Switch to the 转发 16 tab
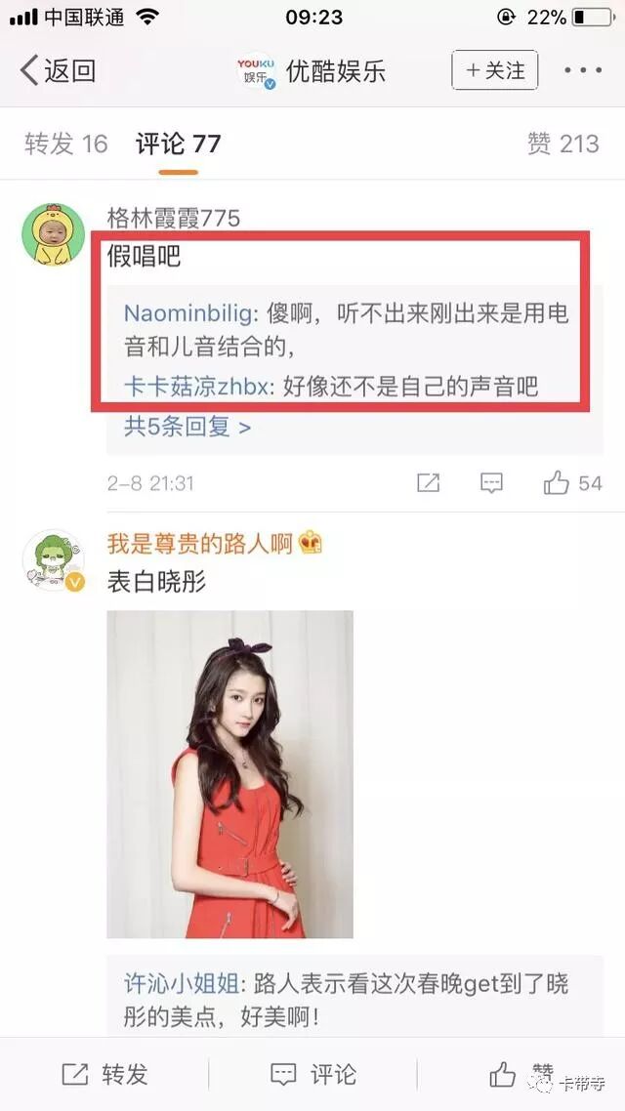Image resolution: width=625 pixels, height=1111 pixels. pos(65,144)
